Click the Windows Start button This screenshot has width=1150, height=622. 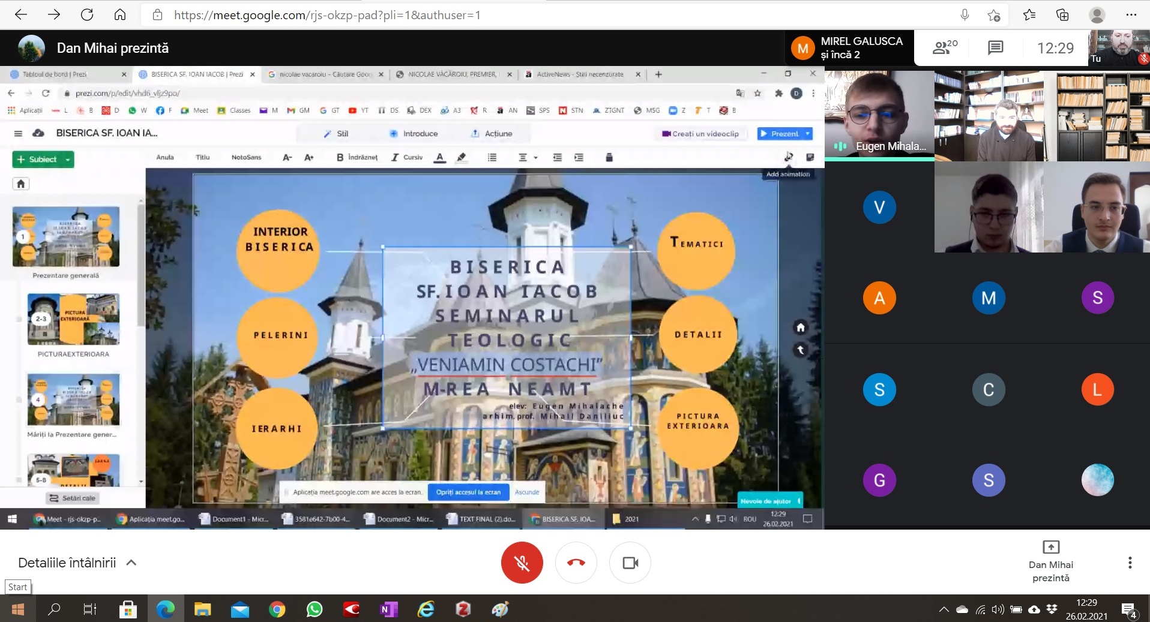[17, 609]
